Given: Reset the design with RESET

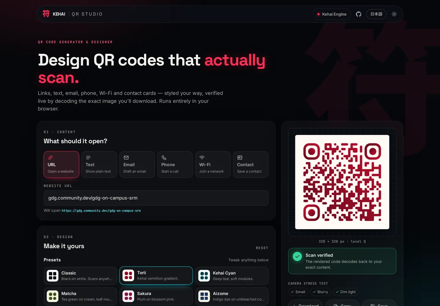Looking at the screenshot, I should [x=262, y=248].
